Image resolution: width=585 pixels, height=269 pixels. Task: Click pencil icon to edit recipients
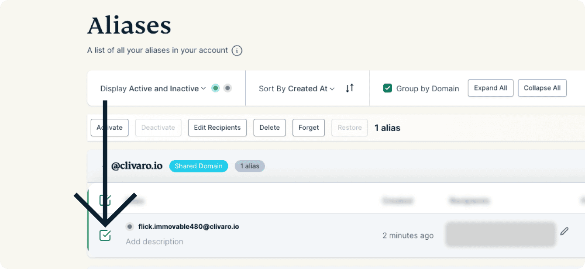[x=564, y=231]
